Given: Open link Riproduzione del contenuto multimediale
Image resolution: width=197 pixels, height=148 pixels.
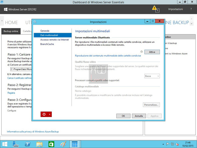Looking at the screenshot, I should click(108, 55).
